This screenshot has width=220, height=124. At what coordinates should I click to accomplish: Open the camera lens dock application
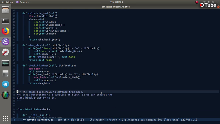5,95
